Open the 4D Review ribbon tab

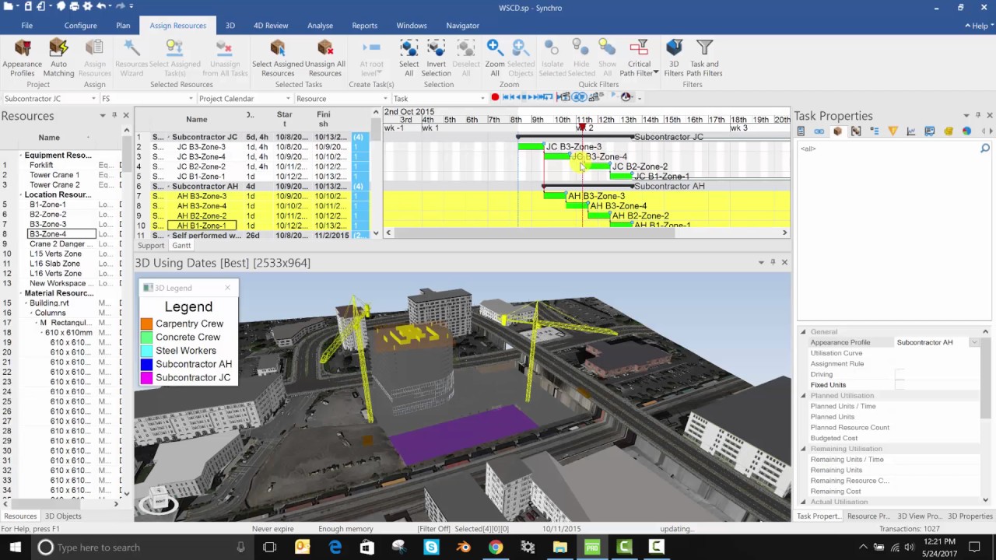click(270, 26)
